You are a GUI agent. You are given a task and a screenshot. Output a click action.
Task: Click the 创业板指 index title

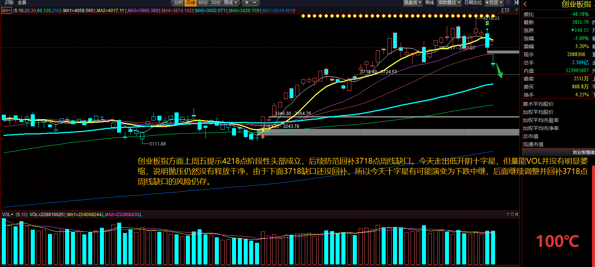click(x=576, y=4)
